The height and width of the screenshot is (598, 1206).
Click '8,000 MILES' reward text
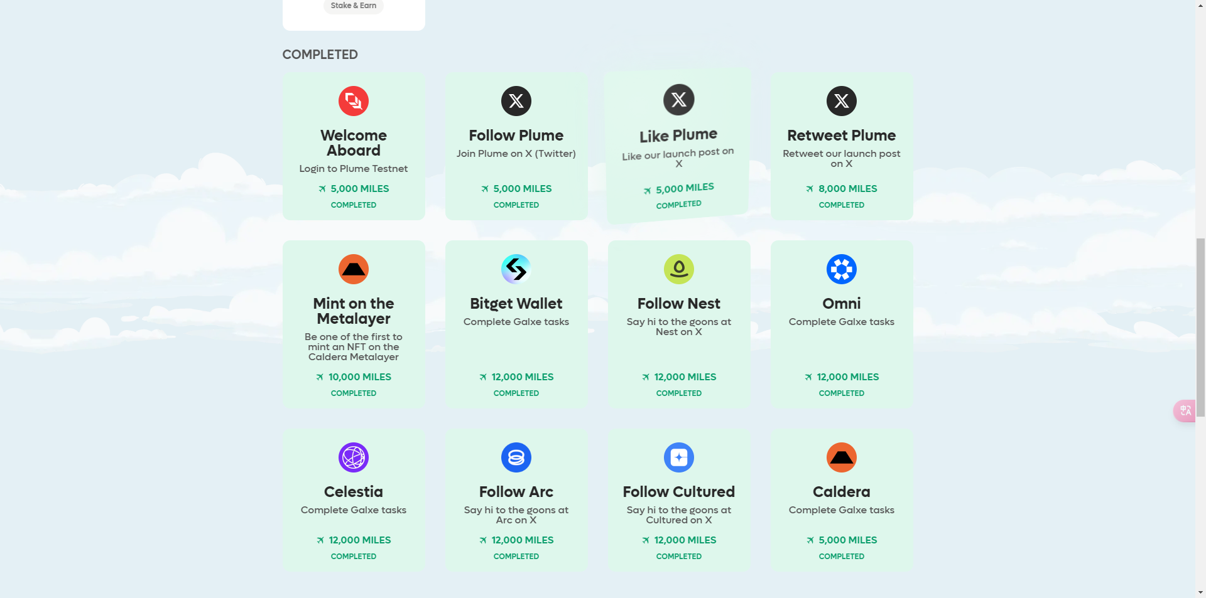pyautogui.click(x=848, y=189)
